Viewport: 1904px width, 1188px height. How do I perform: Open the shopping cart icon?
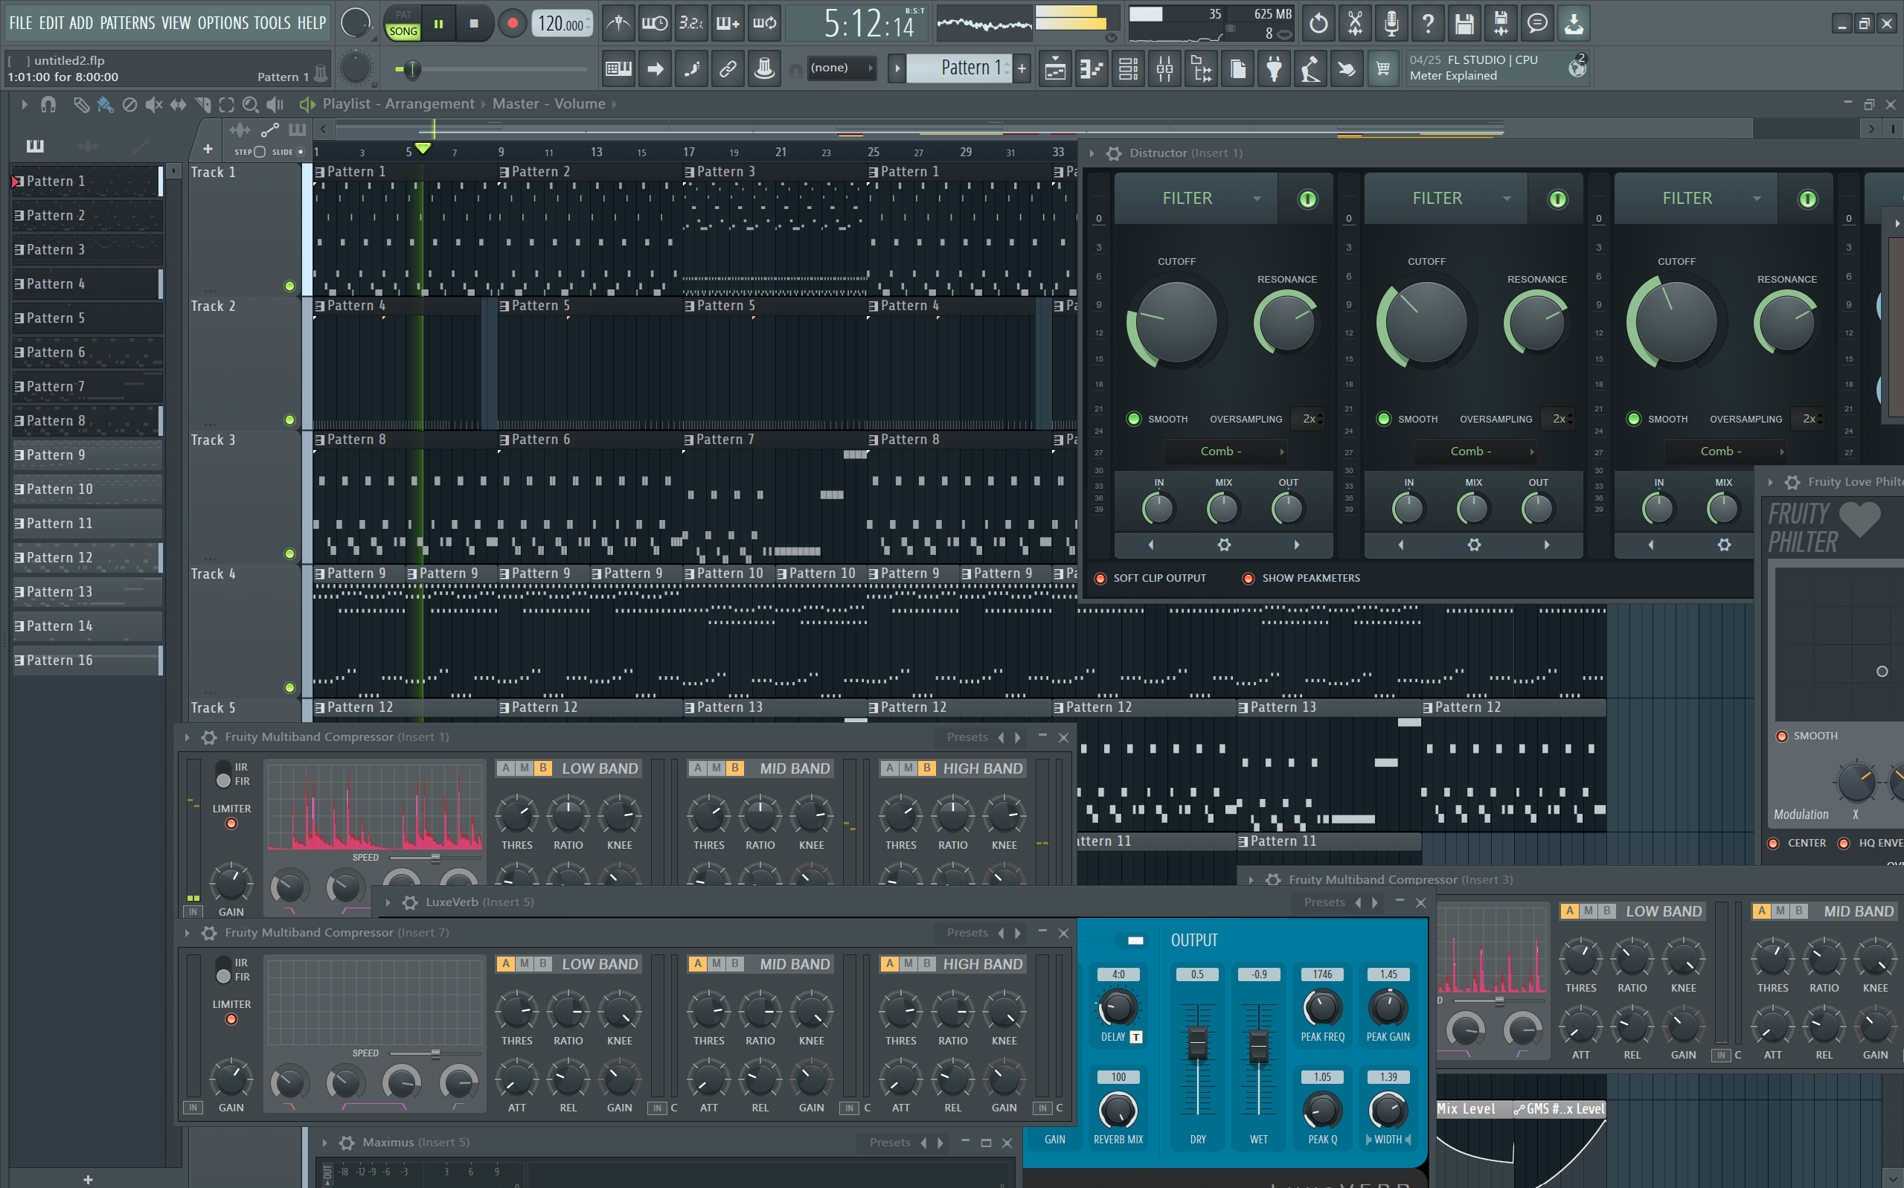[1383, 69]
